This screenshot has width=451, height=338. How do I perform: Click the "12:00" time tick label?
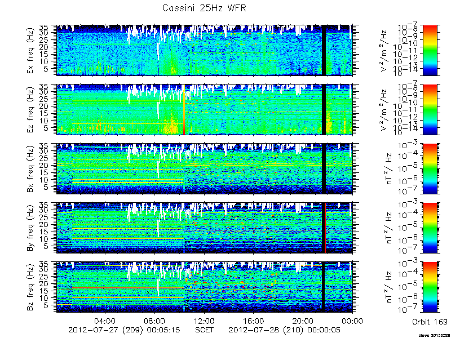click(x=204, y=321)
